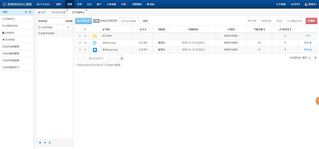Click the refresh icon under partition list
The width and height of the screenshot is (319, 149).
coord(50,143)
